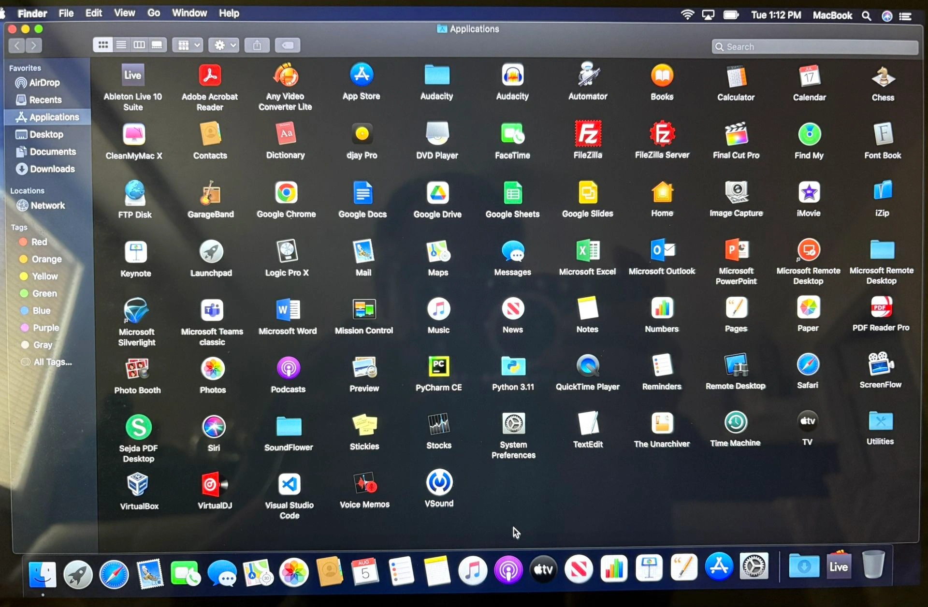Open the group-by arrangement dropdown
This screenshot has width=928, height=607.
pos(188,45)
